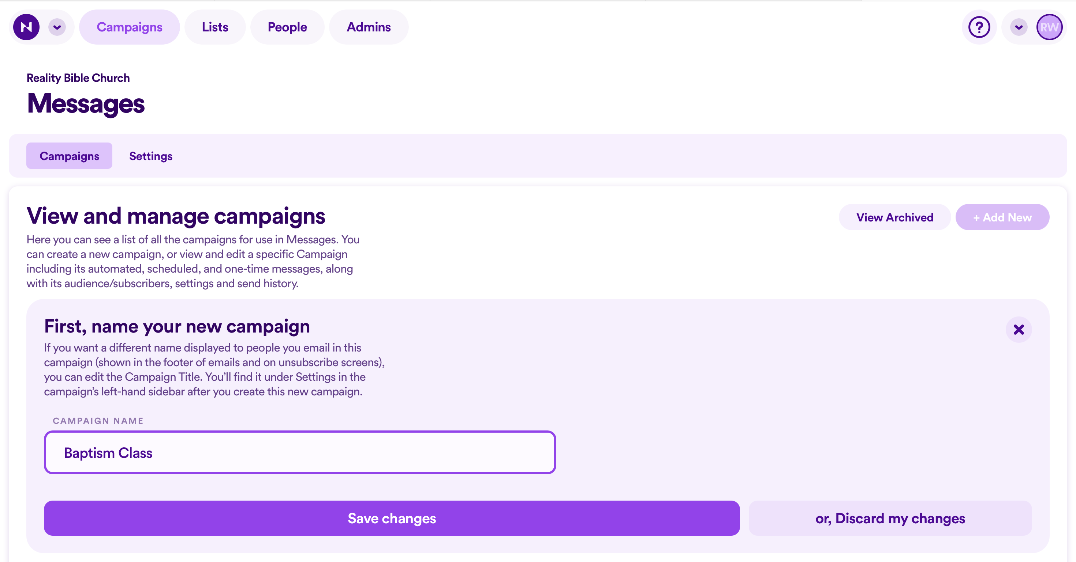Open the Admins navigation item

[369, 27]
